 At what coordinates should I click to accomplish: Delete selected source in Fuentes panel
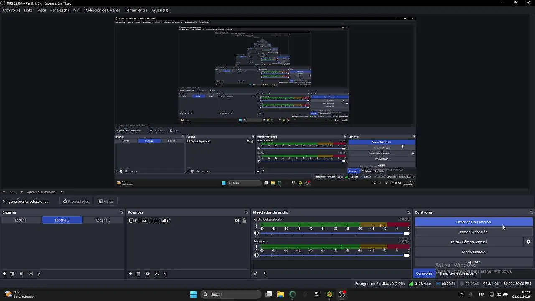point(138,274)
